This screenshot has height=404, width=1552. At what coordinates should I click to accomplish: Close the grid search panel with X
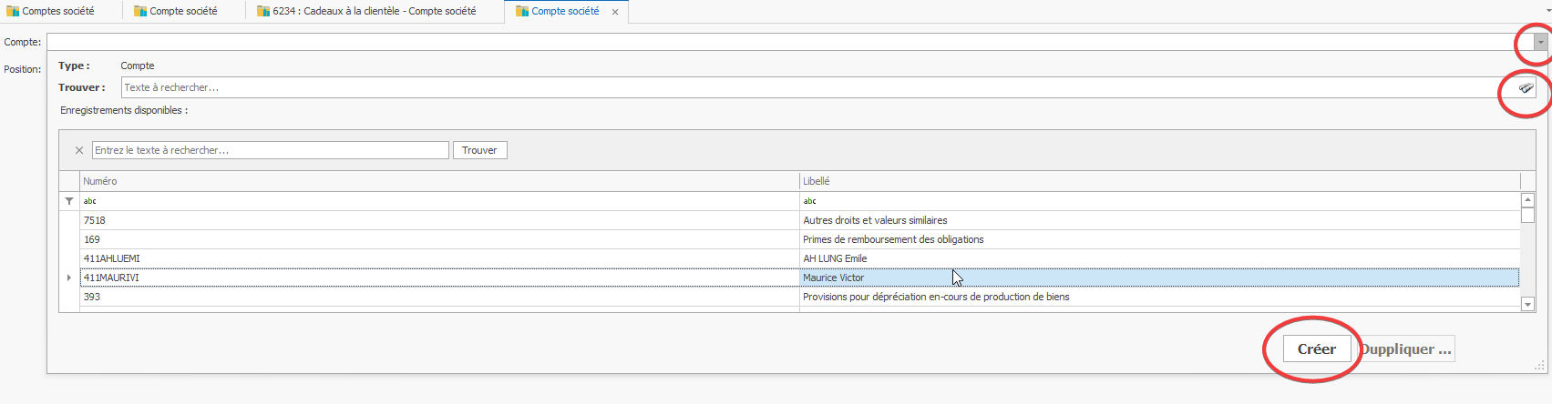pos(79,150)
